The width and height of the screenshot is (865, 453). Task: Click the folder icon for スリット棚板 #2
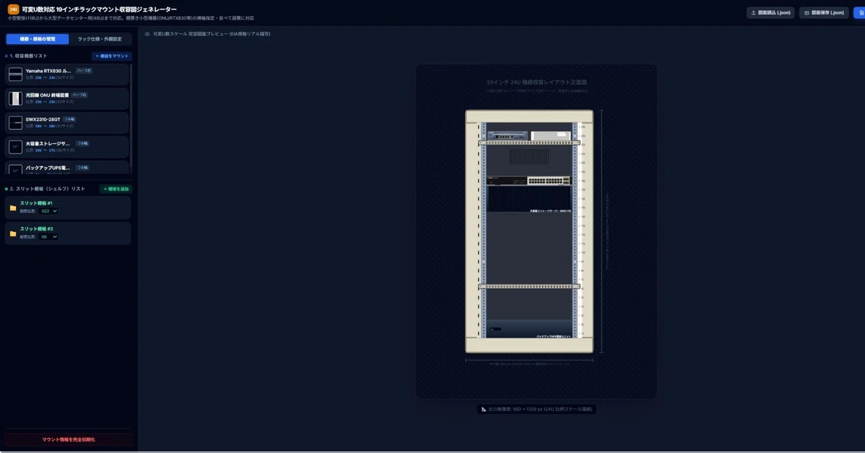13,233
